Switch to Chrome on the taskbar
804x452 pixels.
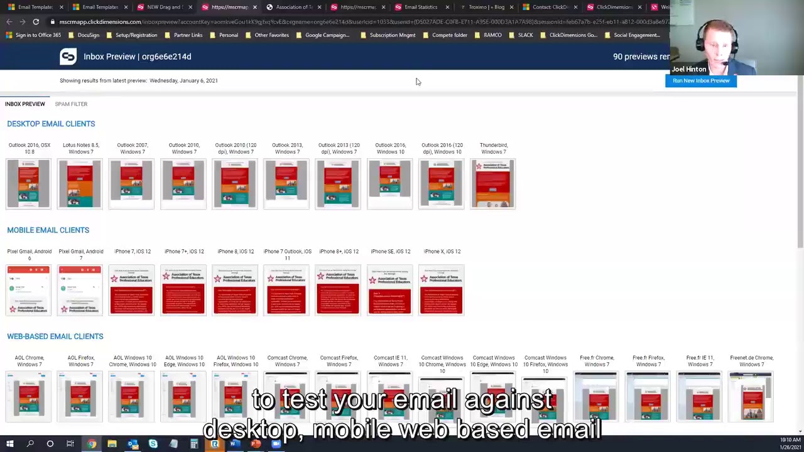(92, 444)
